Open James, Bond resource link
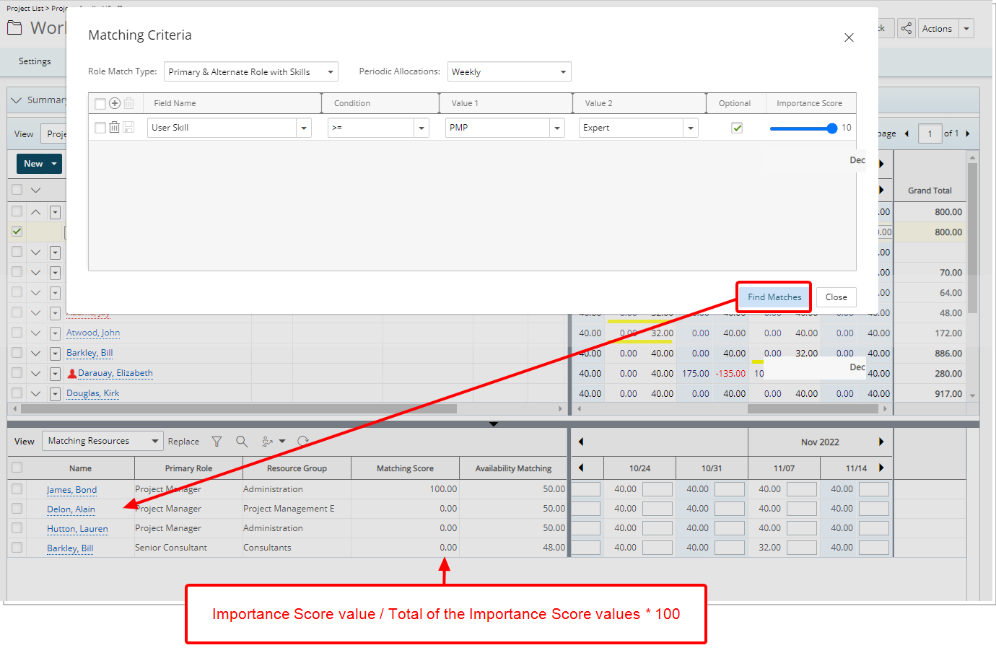This screenshot has height=653, width=996. point(71,489)
